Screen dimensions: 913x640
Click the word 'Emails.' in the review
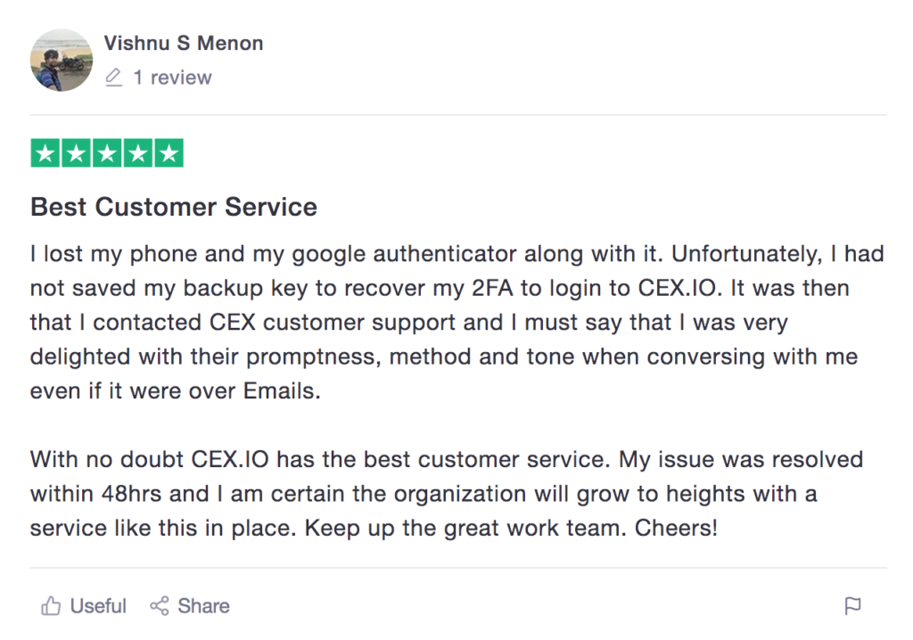(282, 391)
